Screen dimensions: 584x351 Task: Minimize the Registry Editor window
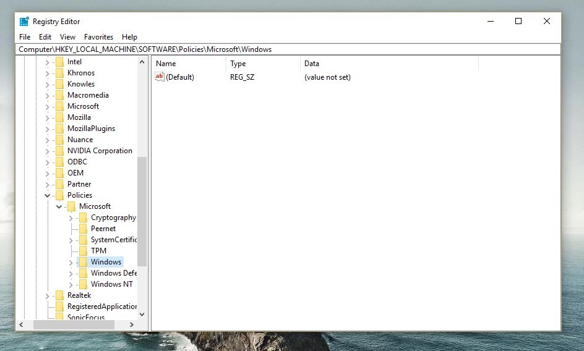491,21
